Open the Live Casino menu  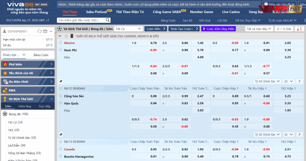[x=231, y=12]
